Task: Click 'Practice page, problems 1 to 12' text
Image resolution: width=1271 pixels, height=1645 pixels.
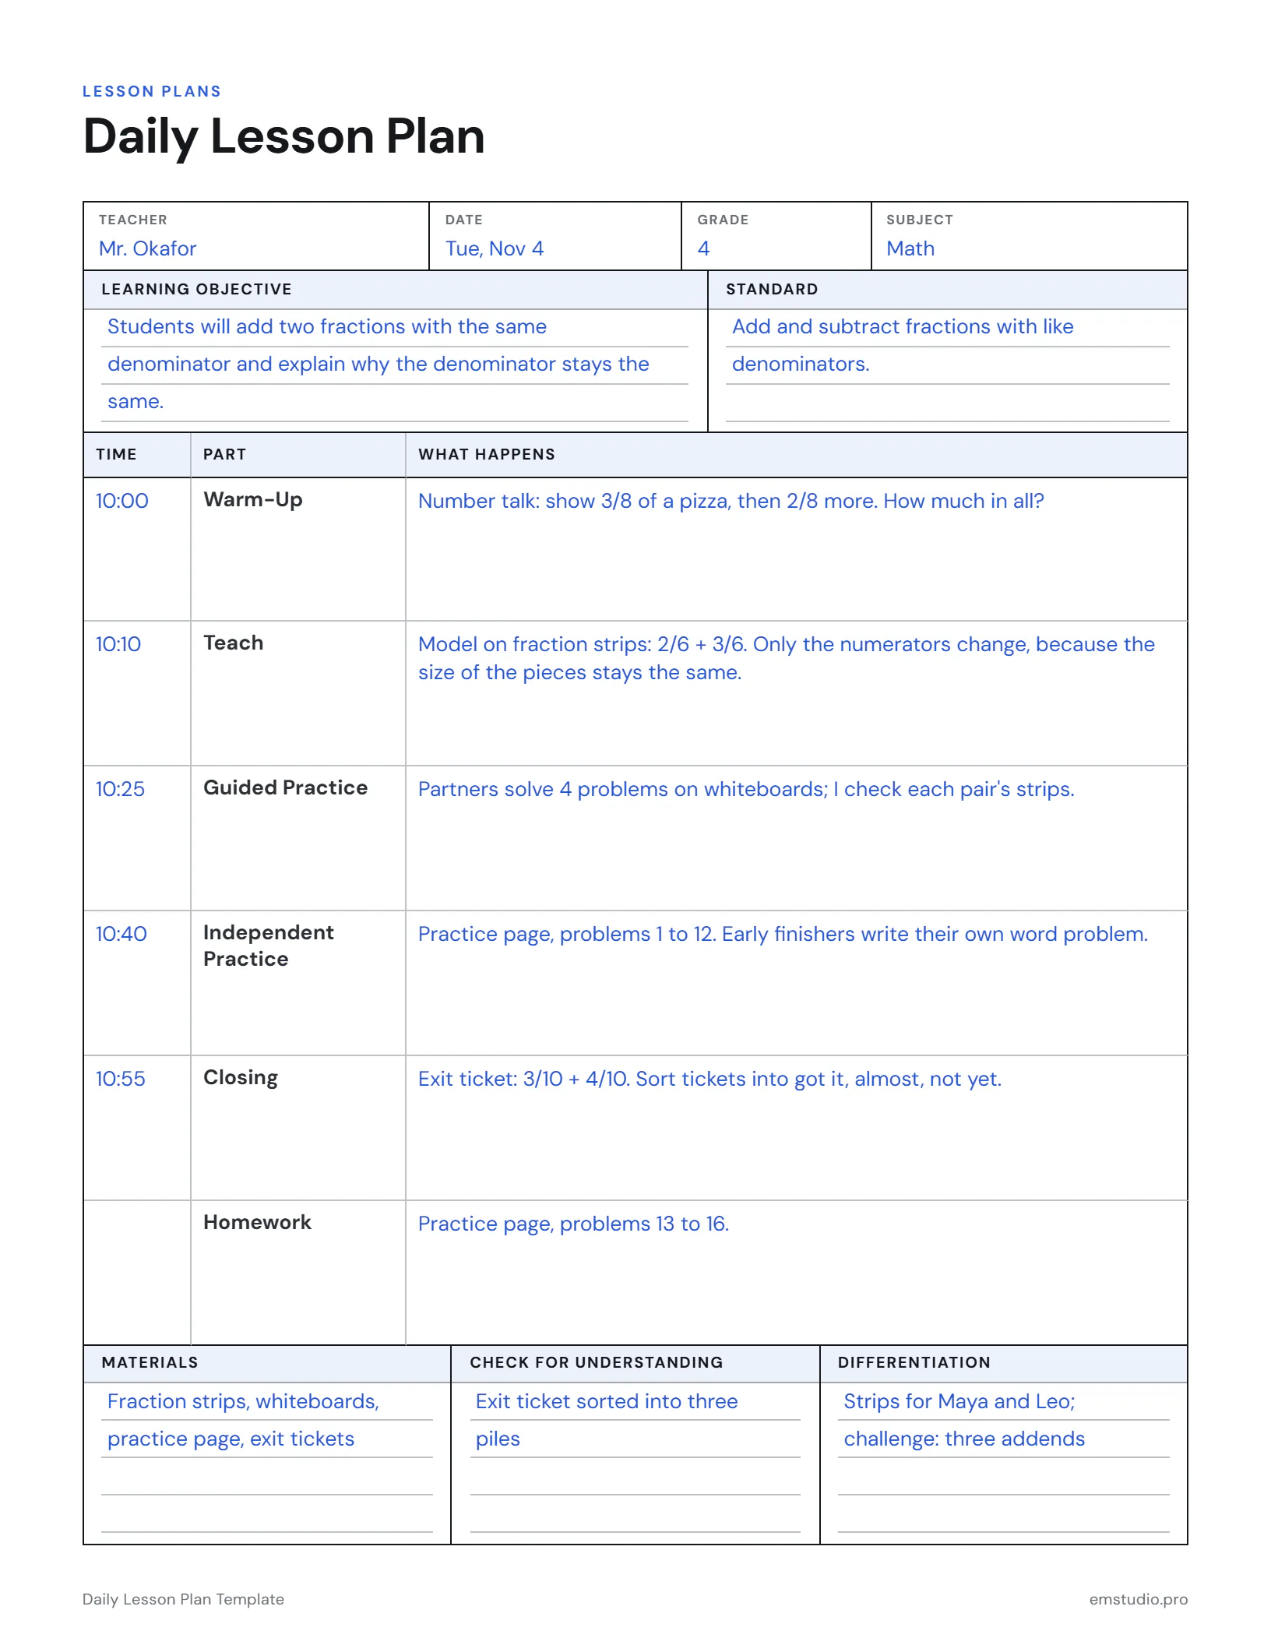Action: [567, 934]
